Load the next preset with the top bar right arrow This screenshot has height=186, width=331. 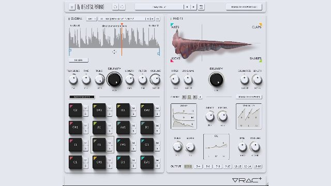pyautogui.click(x=193, y=7)
